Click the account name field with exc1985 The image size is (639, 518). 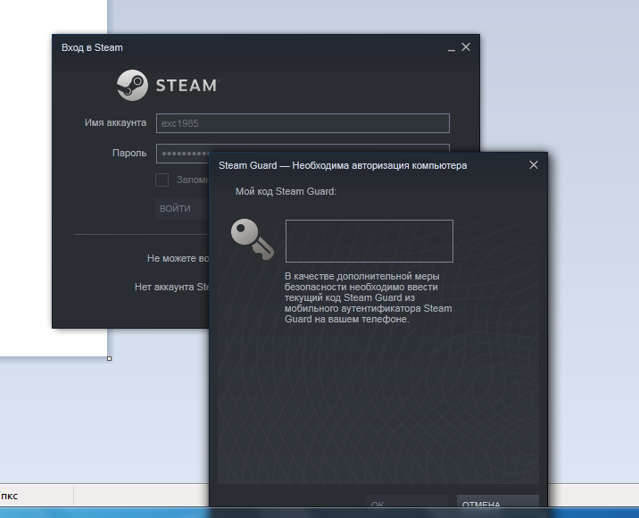click(x=303, y=123)
